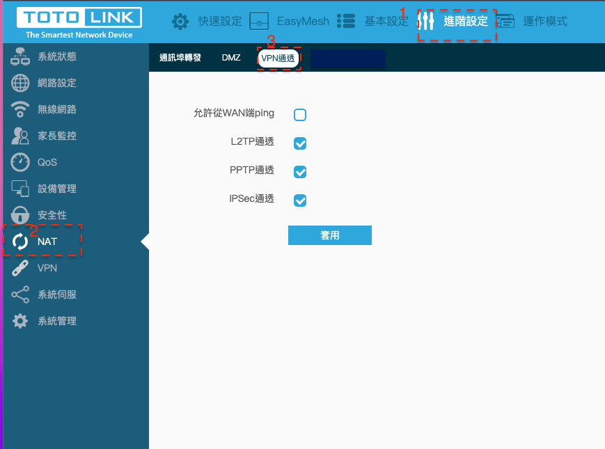Viewport: 605px width, 449px height.
Task: Click the parental control people icon
Action: point(20,136)
